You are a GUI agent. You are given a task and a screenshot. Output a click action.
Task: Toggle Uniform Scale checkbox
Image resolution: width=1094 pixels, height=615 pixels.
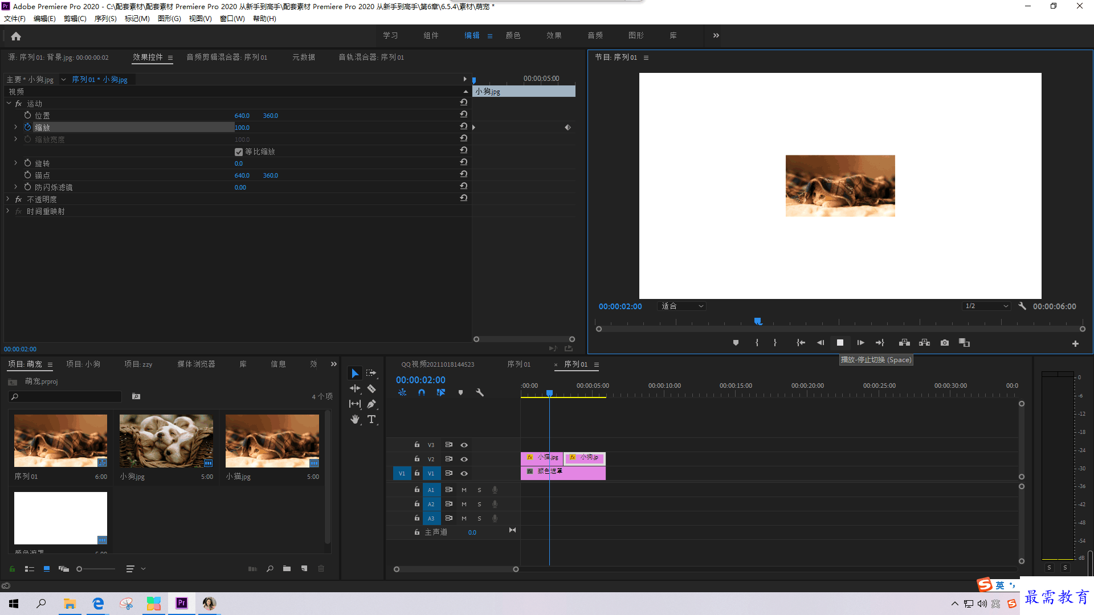point(239,152)
